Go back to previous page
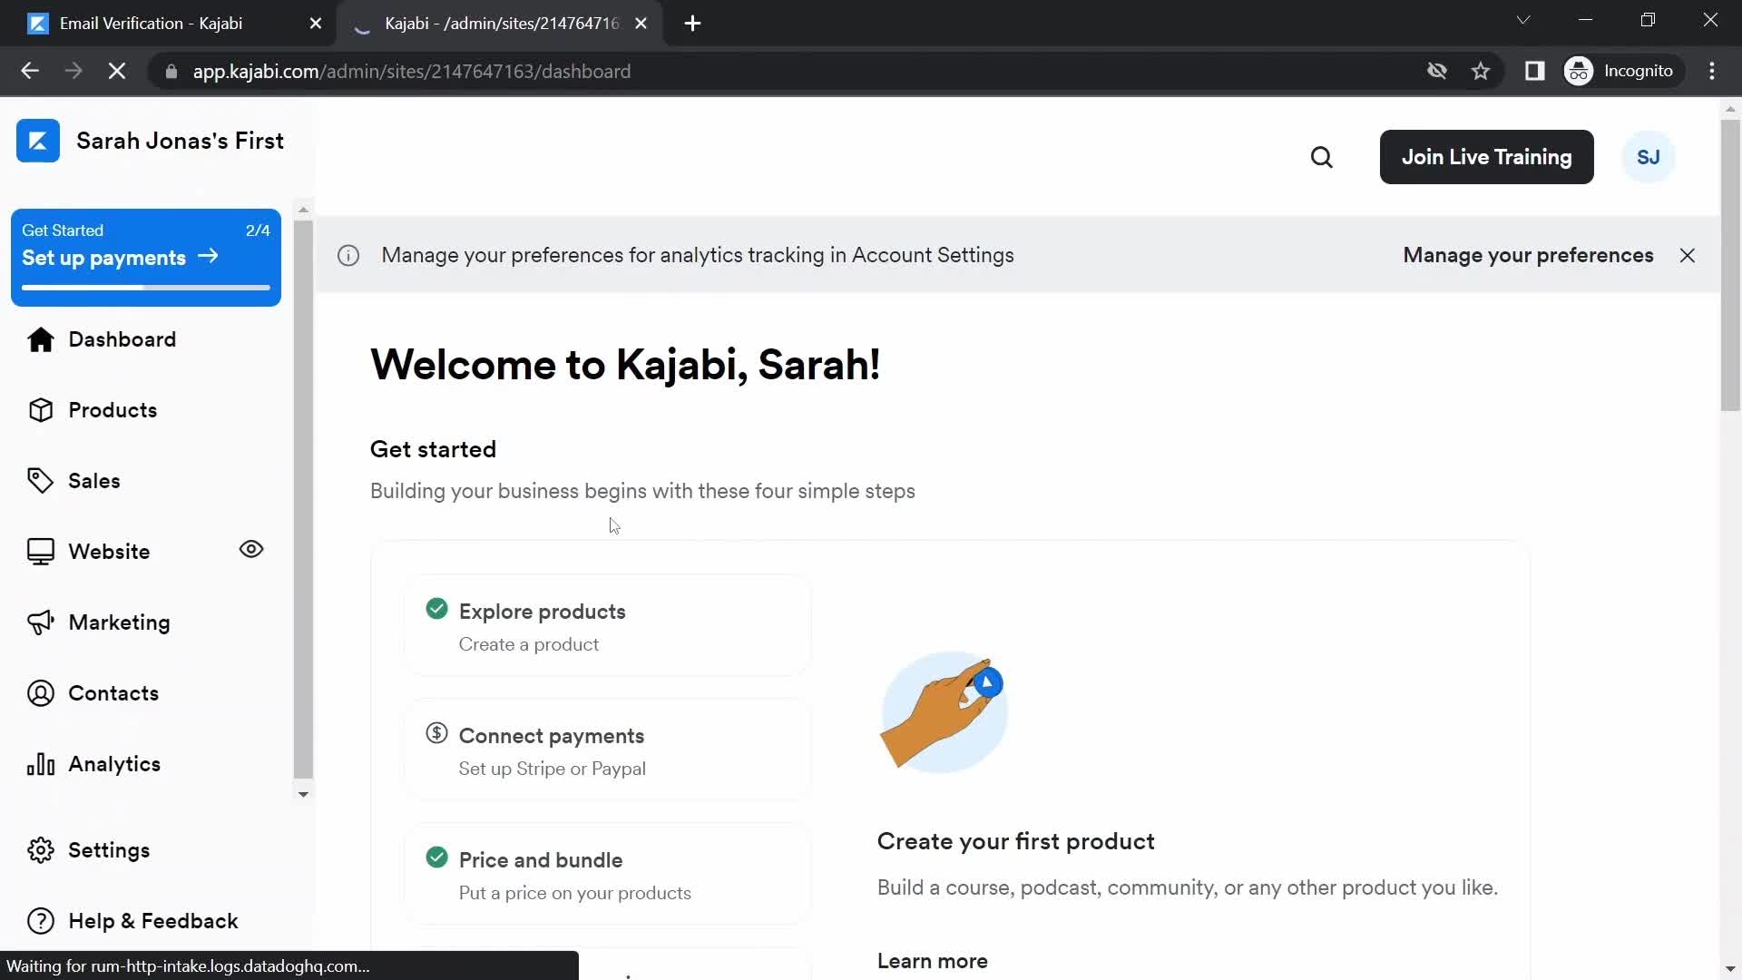 click(30, 71)
